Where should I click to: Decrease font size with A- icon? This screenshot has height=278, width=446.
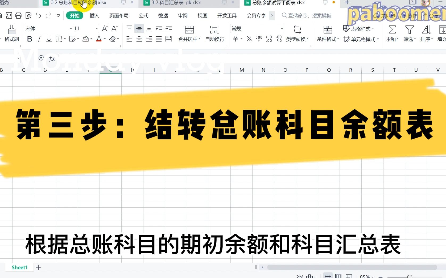click(115, 28)
